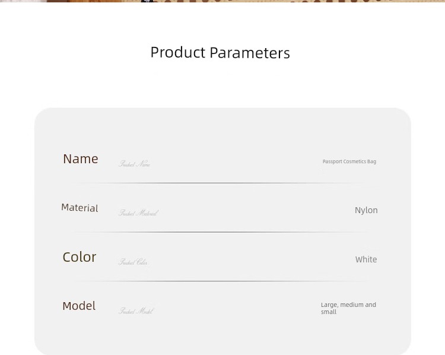Click the cursive Product Model subtitle
The image size is (445, 355).
[136, 311]
